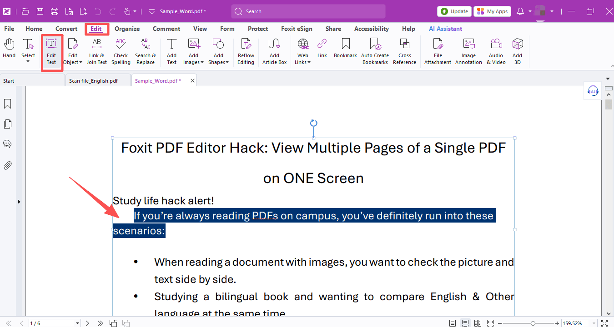Image resolution: width=614 pixels, height=327 pixels.
Task: Click zoom in plus button
Action: click(557, 323)
